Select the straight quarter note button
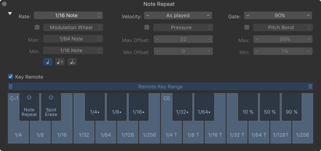 pos(48,62)
